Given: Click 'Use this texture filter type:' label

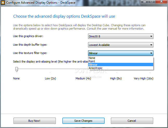Looking at the screenshot, I should [30, 53].
